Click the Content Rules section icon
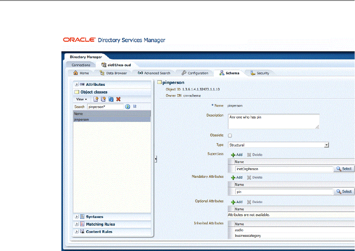Screen dimensions: 355x251 tap(82, 231)
